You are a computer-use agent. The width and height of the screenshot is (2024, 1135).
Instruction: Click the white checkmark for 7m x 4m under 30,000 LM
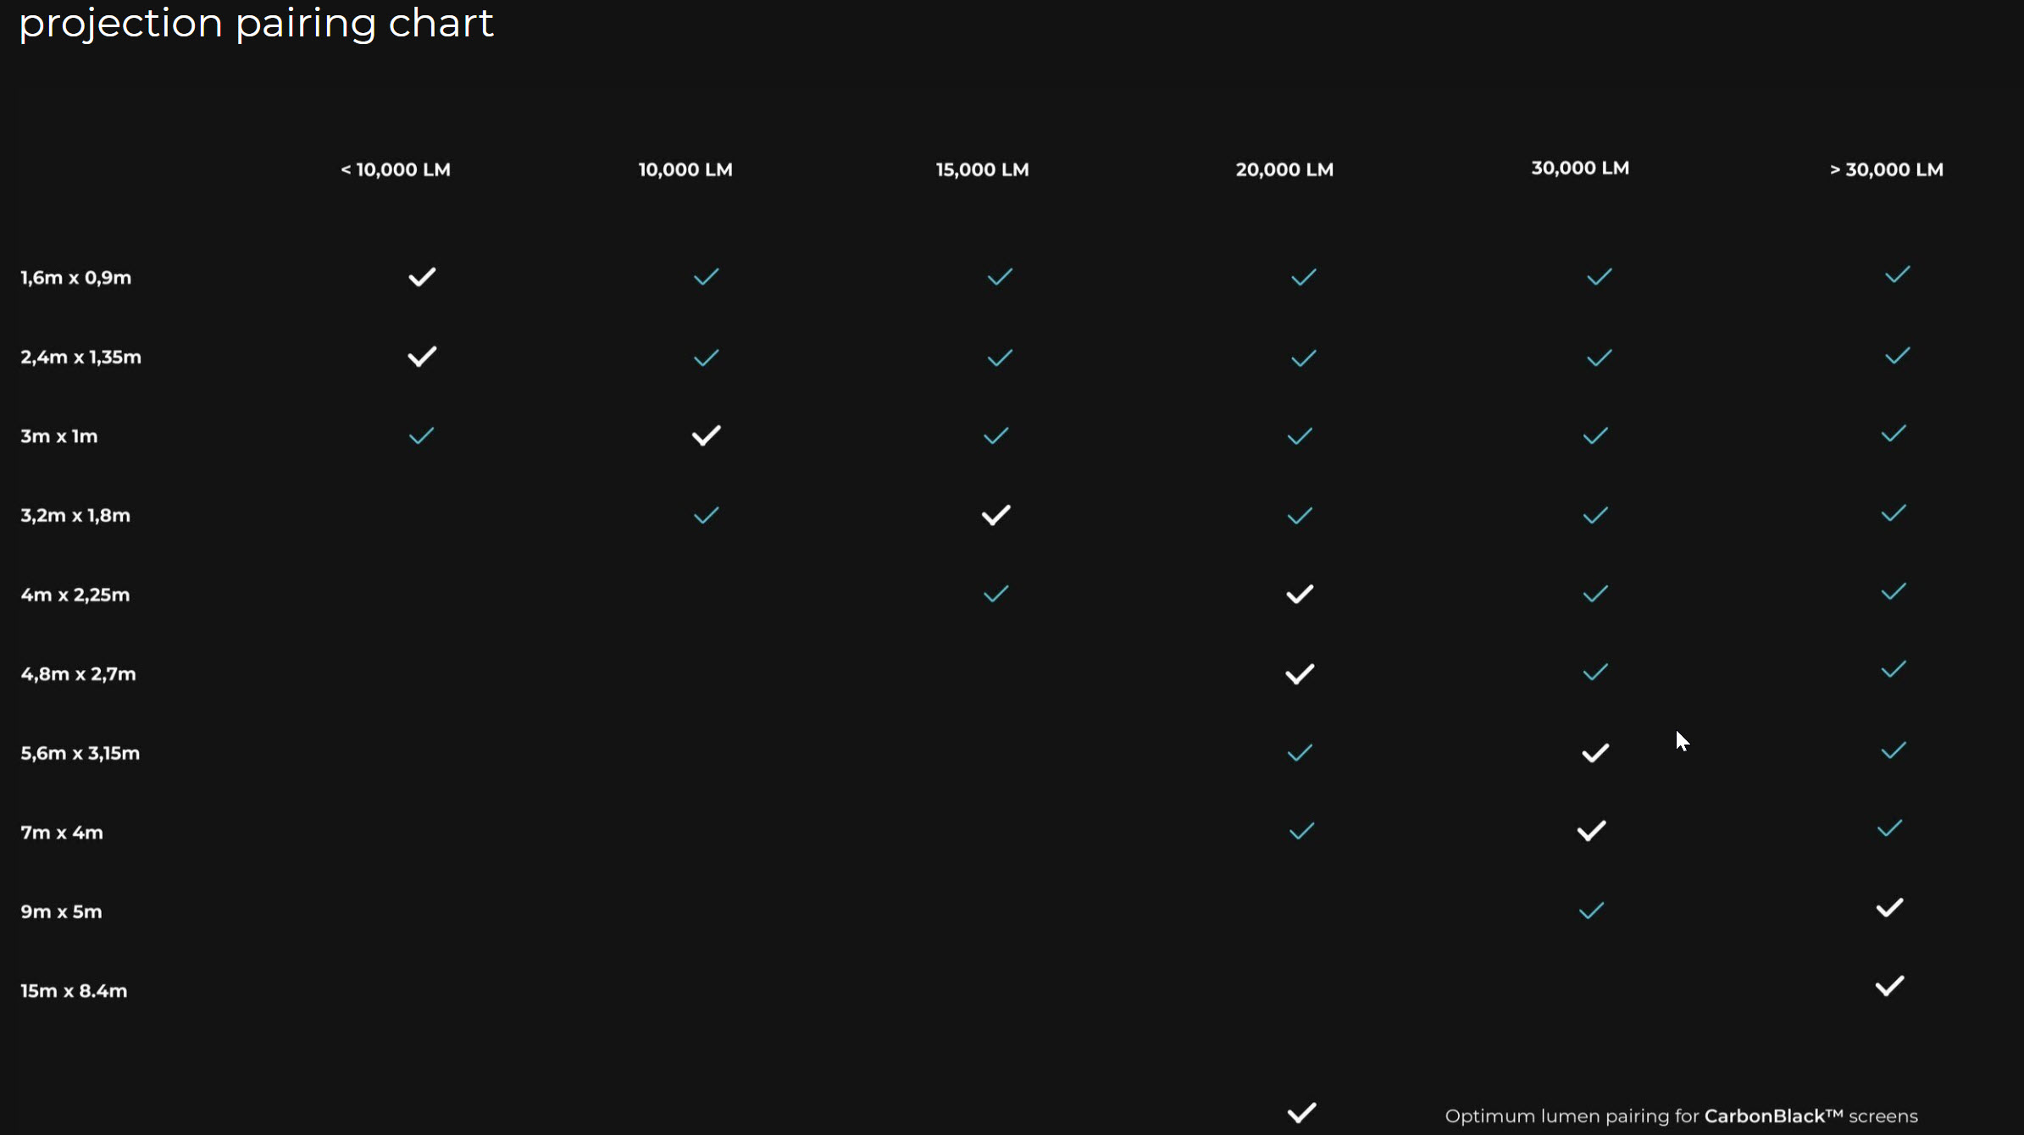coord(1591,831)
